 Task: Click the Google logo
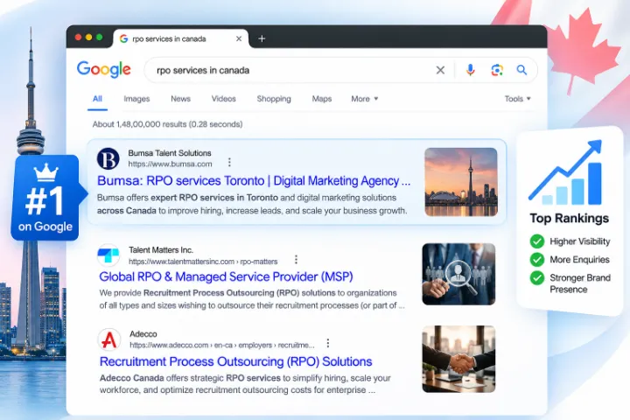[103, 69]
